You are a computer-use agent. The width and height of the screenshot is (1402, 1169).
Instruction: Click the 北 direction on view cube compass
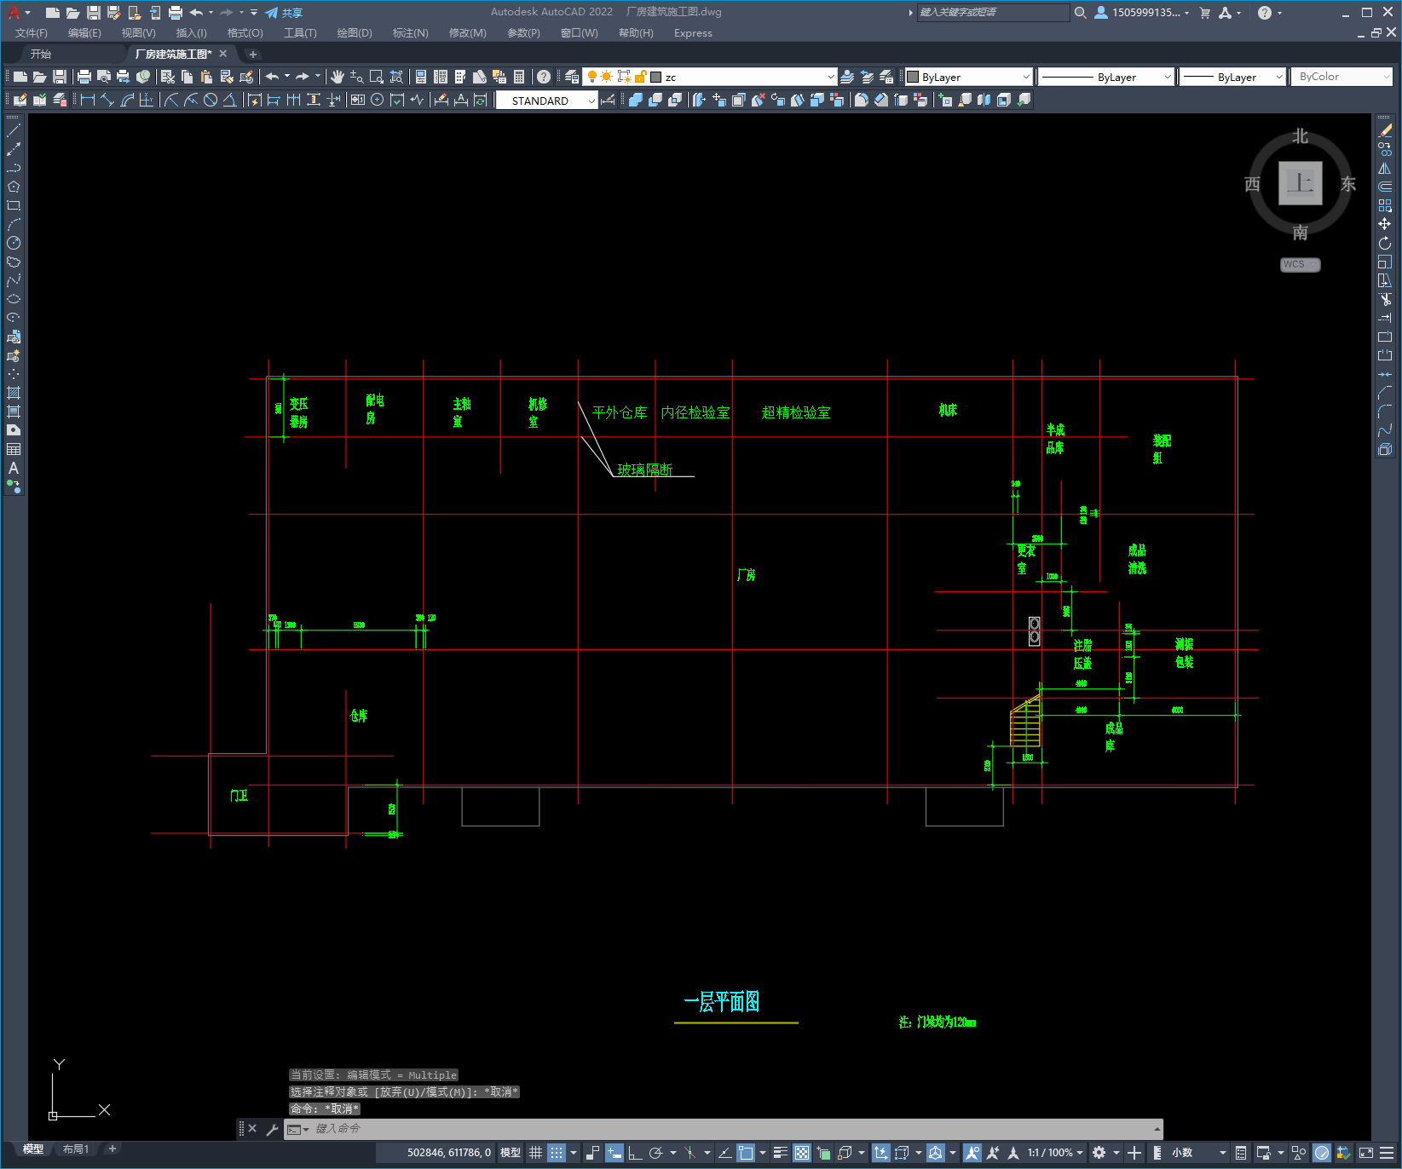1300,136
